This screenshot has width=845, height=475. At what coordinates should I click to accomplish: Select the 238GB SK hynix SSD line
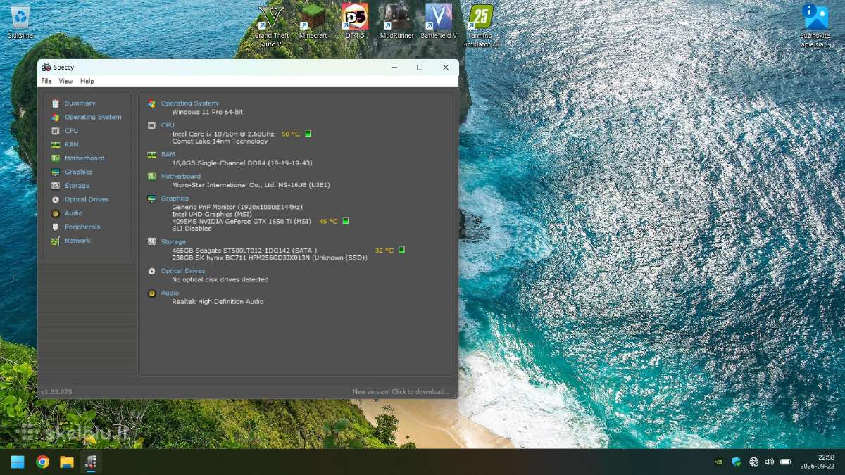pyautogui.click(x=270, y=258)
